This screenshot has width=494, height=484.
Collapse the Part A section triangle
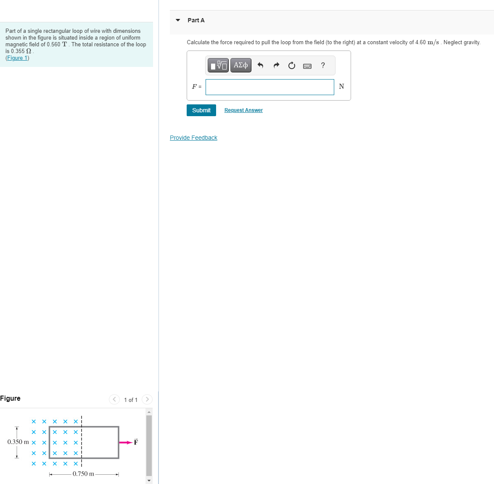178,20
